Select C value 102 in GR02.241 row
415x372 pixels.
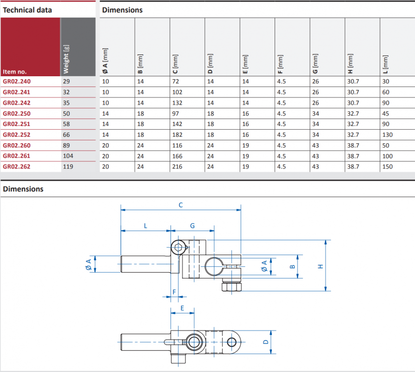pyautogui.click(x=177, y=92)
